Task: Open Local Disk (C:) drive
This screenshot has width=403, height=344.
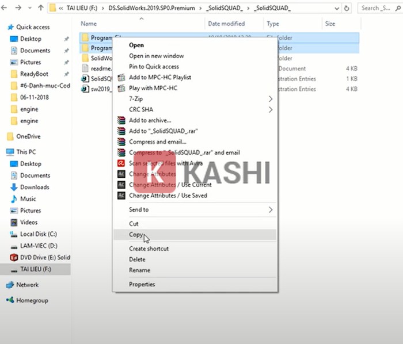Action: tap(39, 234)
